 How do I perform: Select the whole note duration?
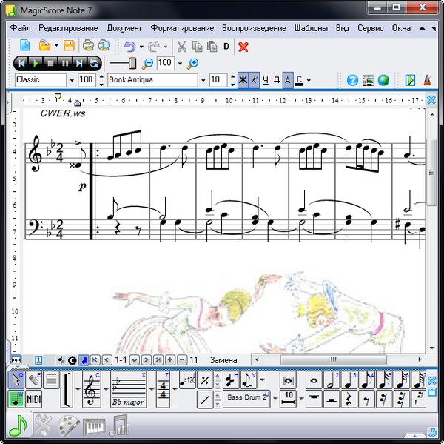point(313,381)
